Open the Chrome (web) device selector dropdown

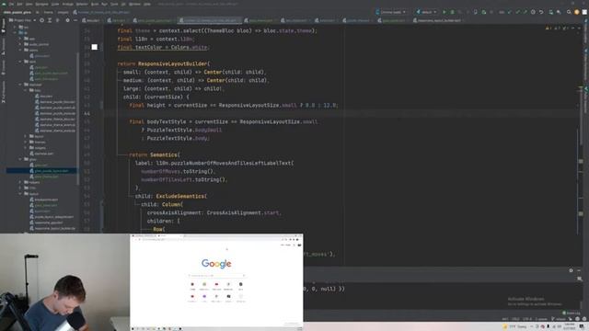[391, 12]
